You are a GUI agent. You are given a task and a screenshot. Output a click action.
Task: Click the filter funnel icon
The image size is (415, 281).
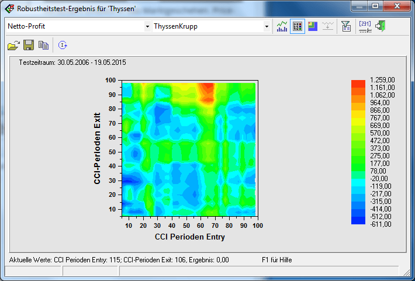[346, 26]
